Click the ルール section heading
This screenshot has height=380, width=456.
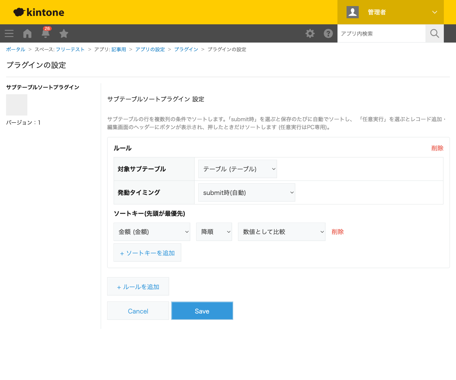123,148
